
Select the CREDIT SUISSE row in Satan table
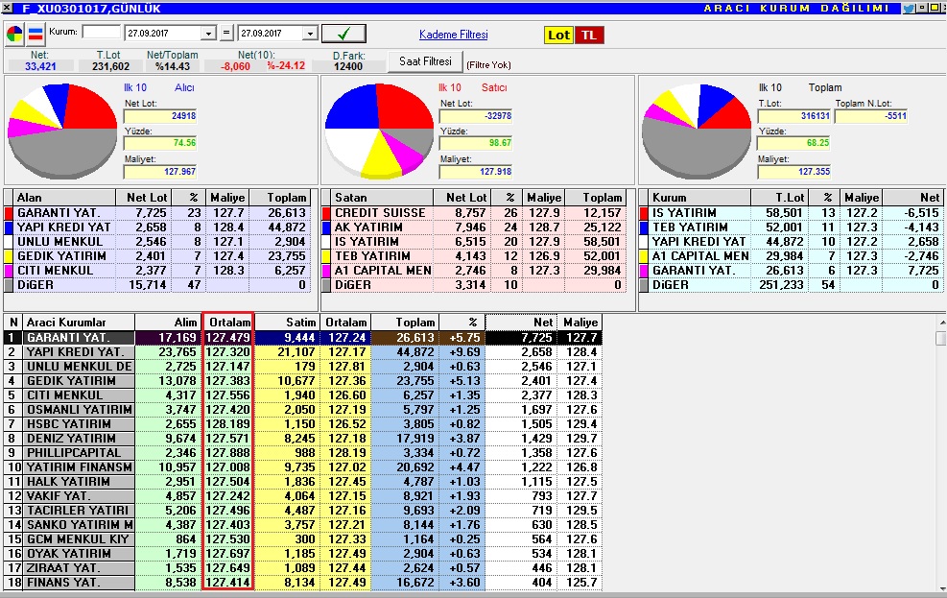click(474, 213)
